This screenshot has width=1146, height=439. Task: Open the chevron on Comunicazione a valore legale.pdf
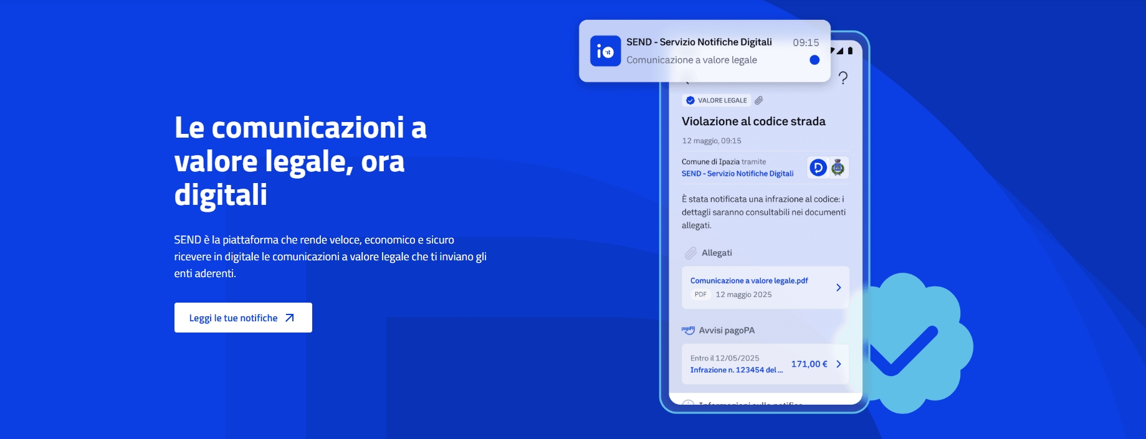coord(838,288)
